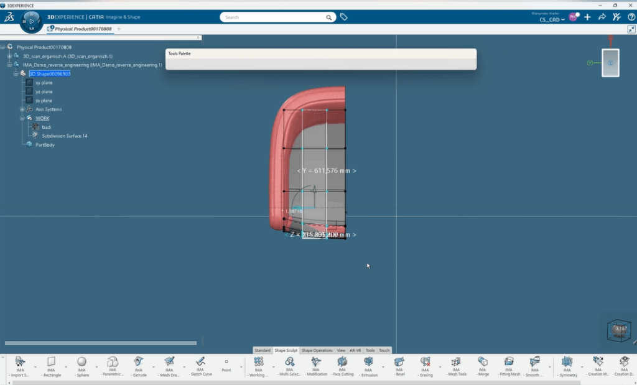Select Subdivision Surface.14 in the tree
This screenshot has width=637, height=385.
pos(64,136)
